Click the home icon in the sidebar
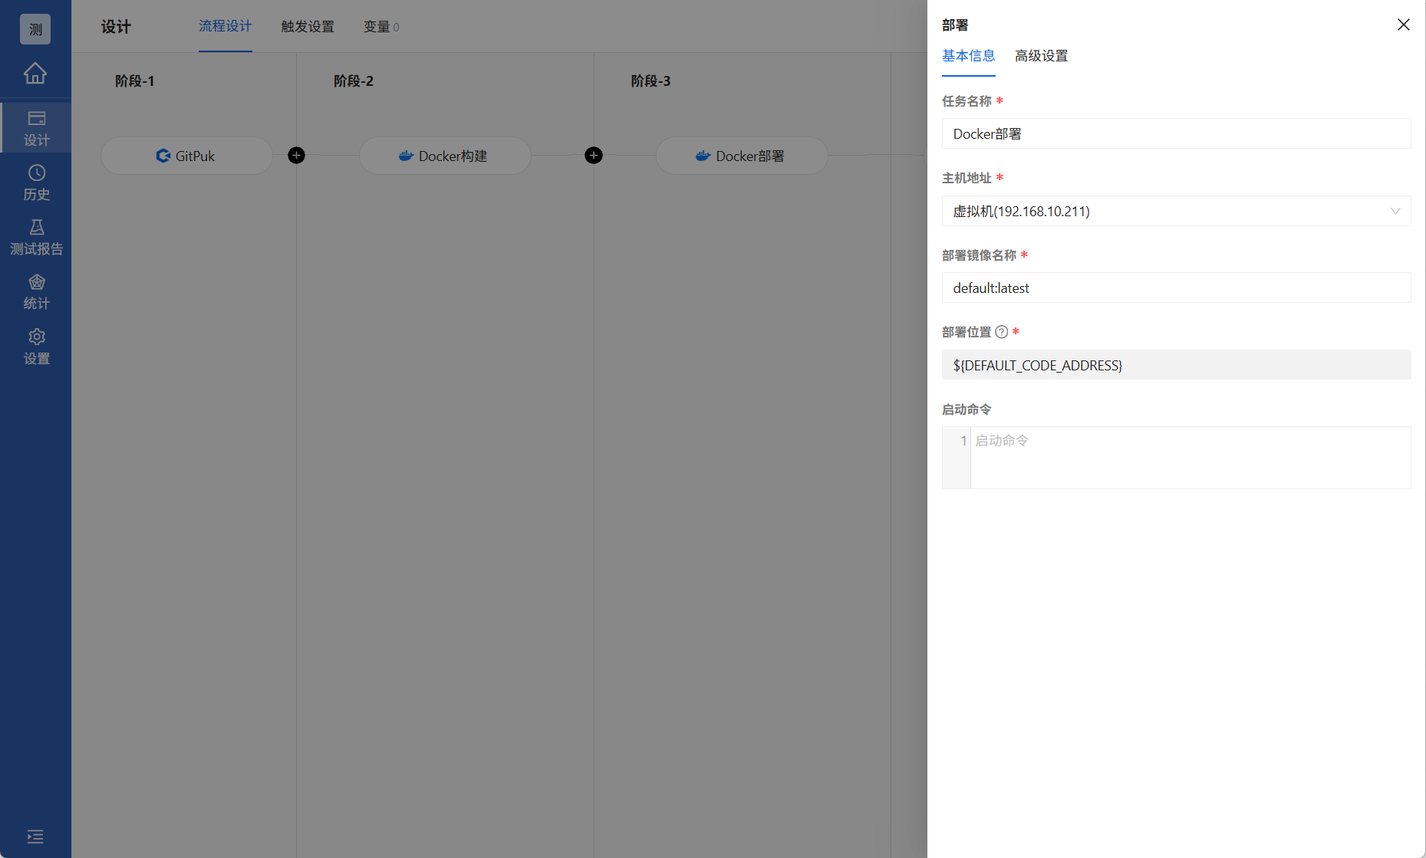This screenshot has height=858, width=1426. coord(35,73)
